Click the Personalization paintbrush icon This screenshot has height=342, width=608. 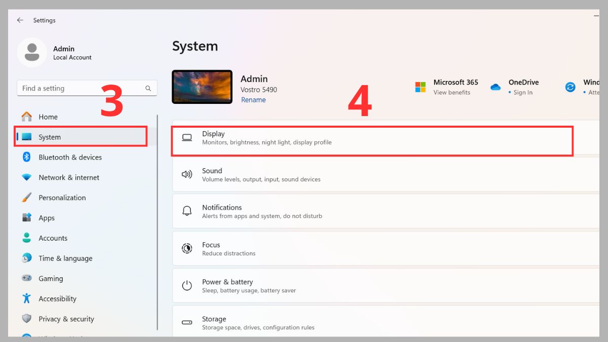(x=27, y=198)
